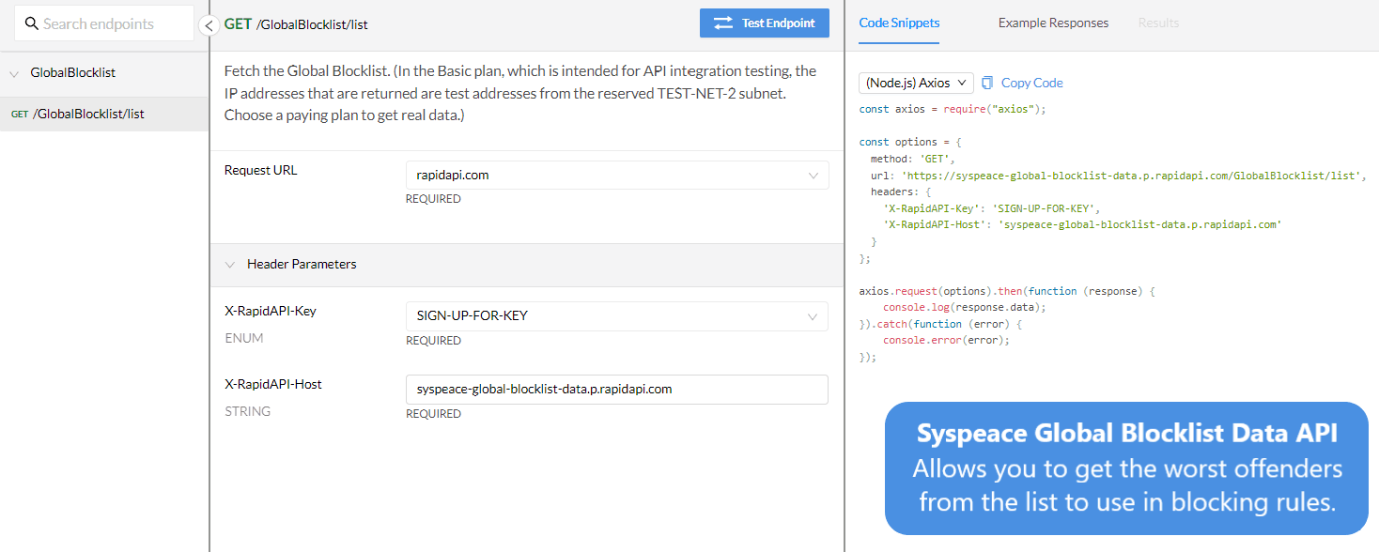Click the const axios require line
Image resolution: width=1379 pixels, height=552 pixels.
click(953, 109)
